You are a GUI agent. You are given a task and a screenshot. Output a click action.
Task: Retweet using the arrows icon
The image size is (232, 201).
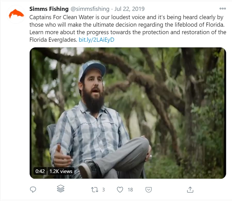click(95, 190)
